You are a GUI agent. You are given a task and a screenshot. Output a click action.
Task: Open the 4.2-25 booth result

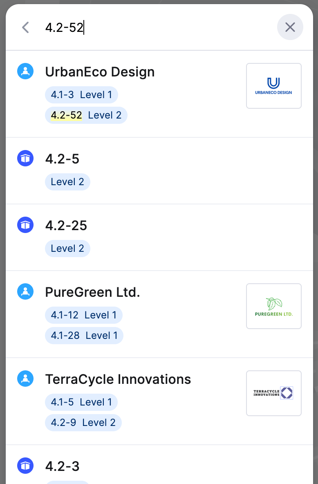click(x=159, y=238)
